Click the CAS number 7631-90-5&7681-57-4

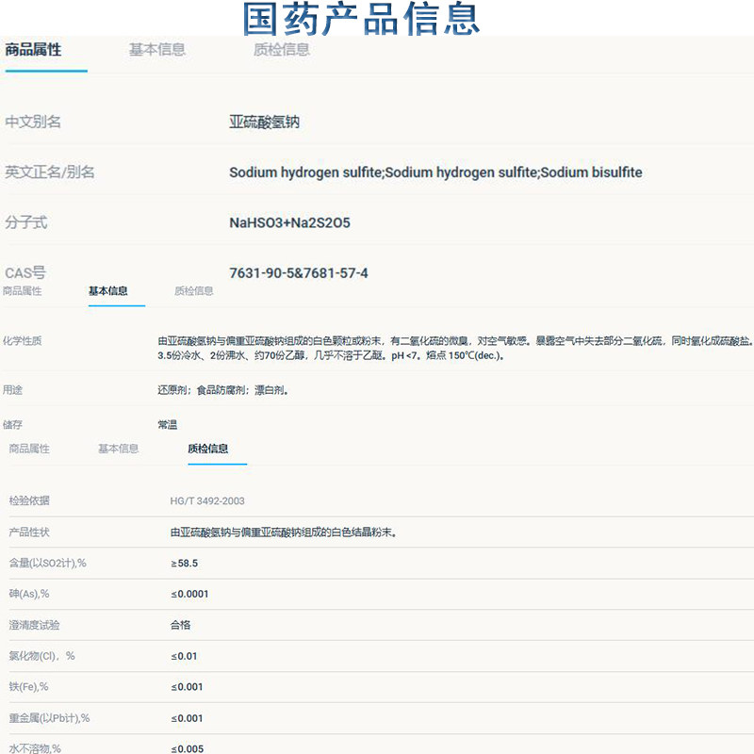click(x=299, y=273)
